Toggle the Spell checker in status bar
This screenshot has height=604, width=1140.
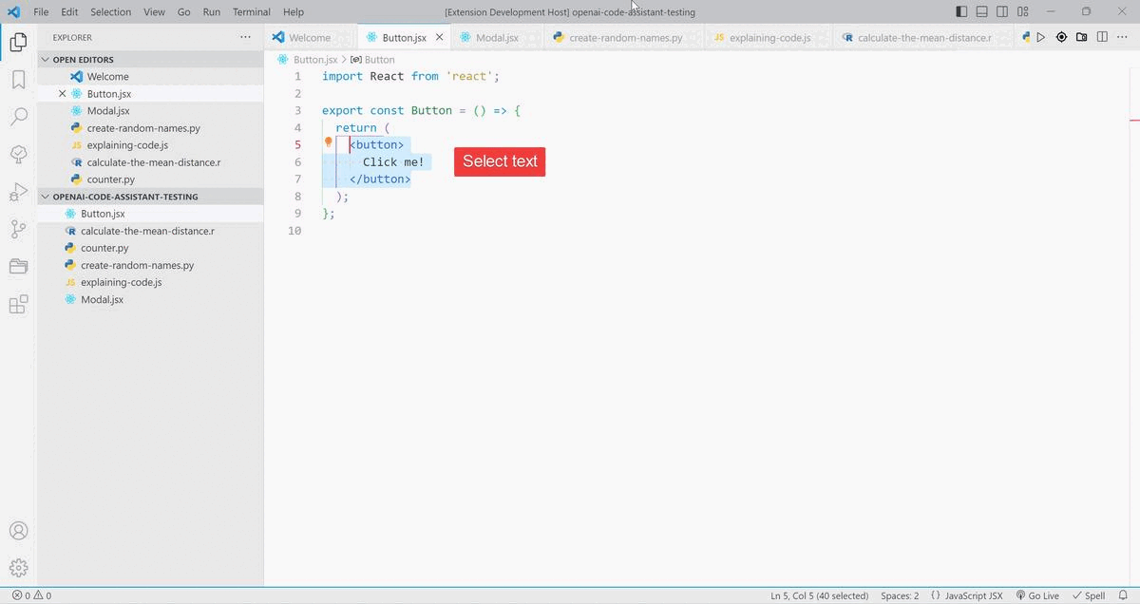tap(1089, 595)
